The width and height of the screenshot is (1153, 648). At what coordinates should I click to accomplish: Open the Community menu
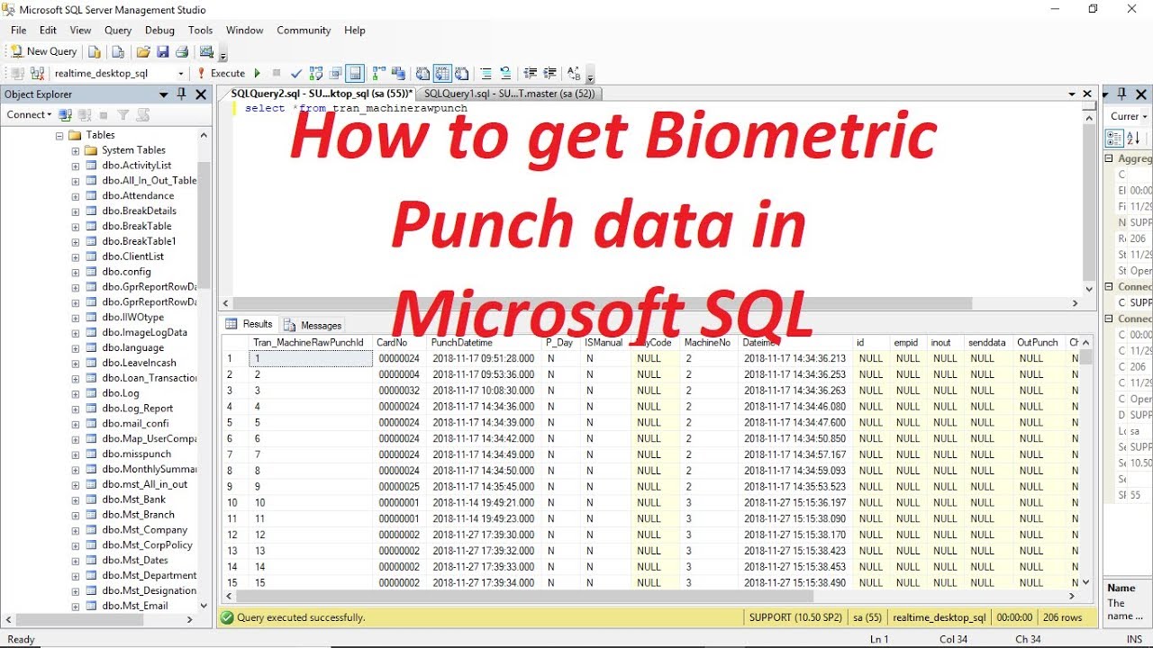(x=304, y=30)
